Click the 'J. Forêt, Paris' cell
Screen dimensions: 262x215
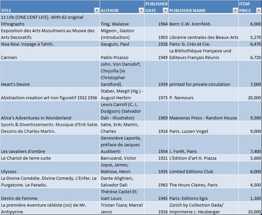(203, 144)
